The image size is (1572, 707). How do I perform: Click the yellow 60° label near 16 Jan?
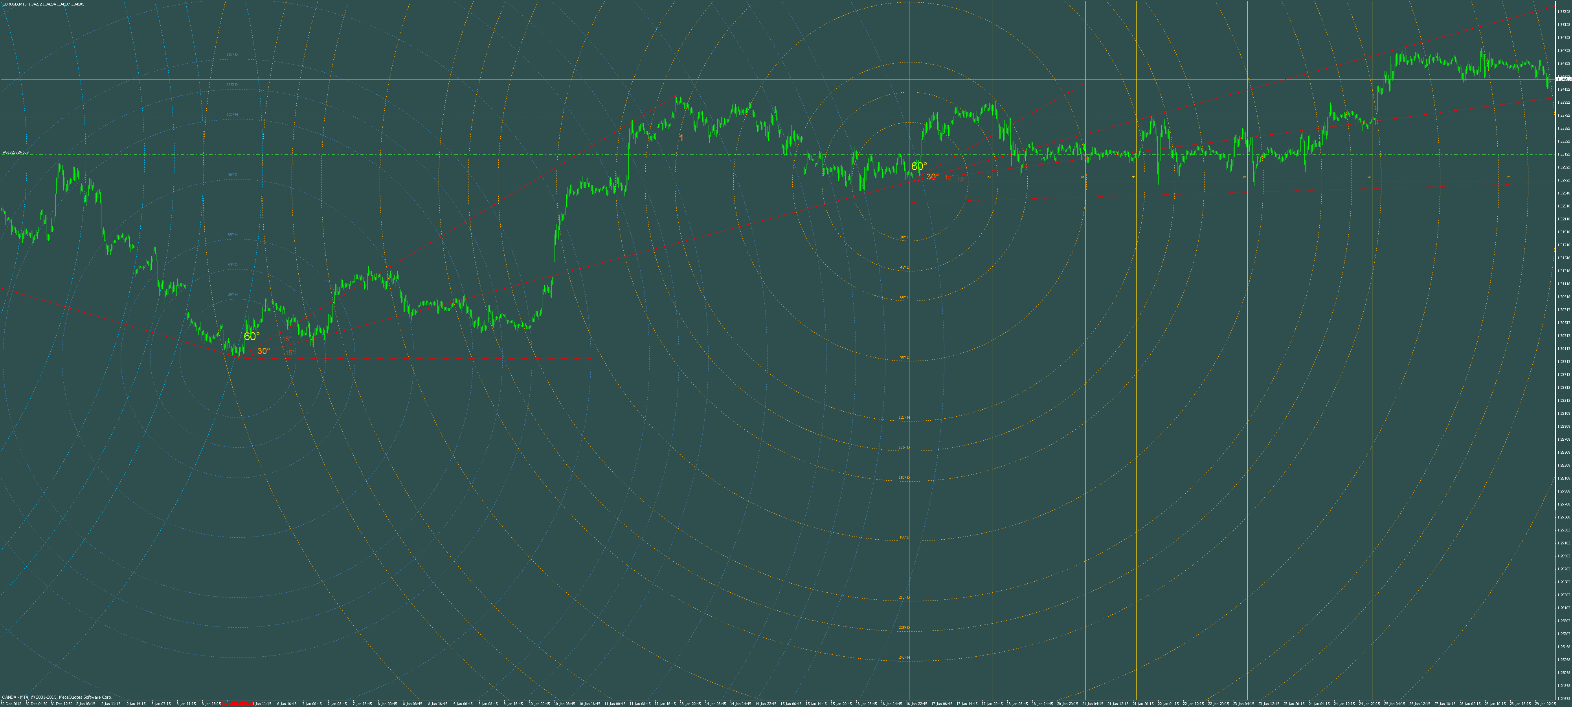[918, 166]
